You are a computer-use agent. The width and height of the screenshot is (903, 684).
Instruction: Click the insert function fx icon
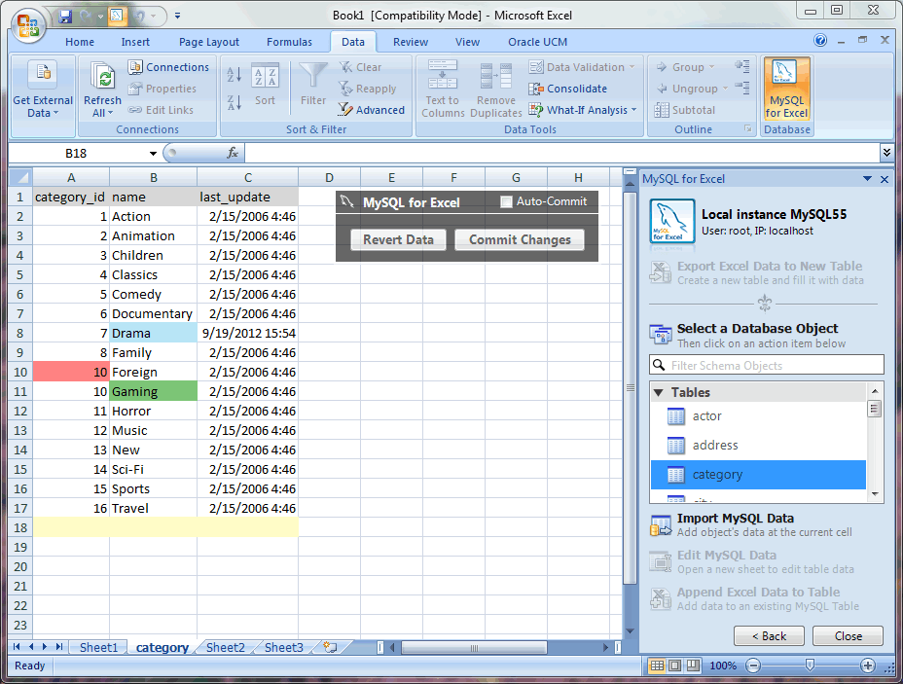[x=233, y=153]
